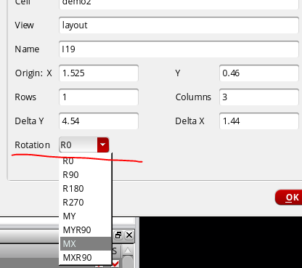Choose MY mirror option

point(86,216)
